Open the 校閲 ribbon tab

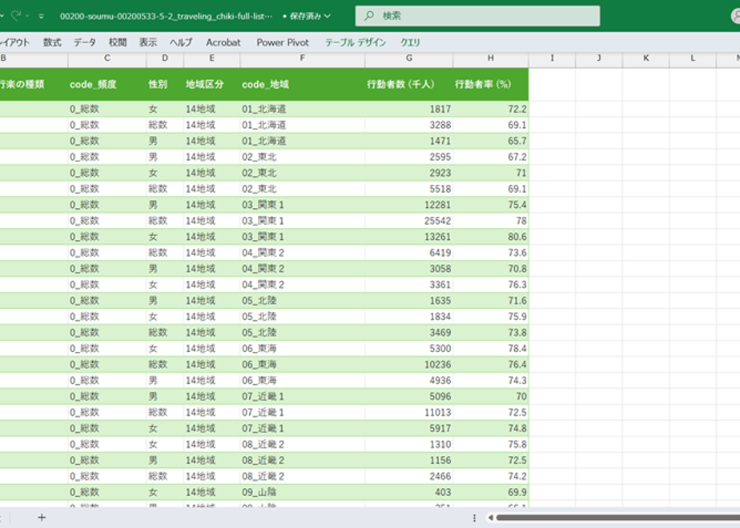[x=118, y=42]
